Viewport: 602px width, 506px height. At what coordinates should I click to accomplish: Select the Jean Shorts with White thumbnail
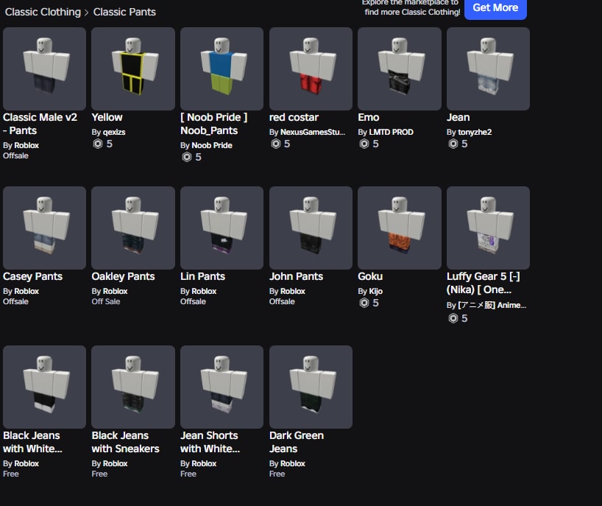pyautogui.click(x=222, y=387)
